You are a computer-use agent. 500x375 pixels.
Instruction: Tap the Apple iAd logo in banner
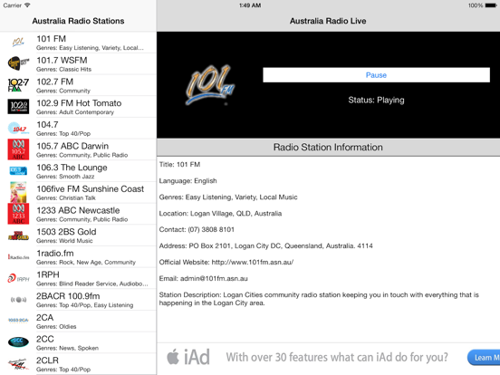point(188,357)
